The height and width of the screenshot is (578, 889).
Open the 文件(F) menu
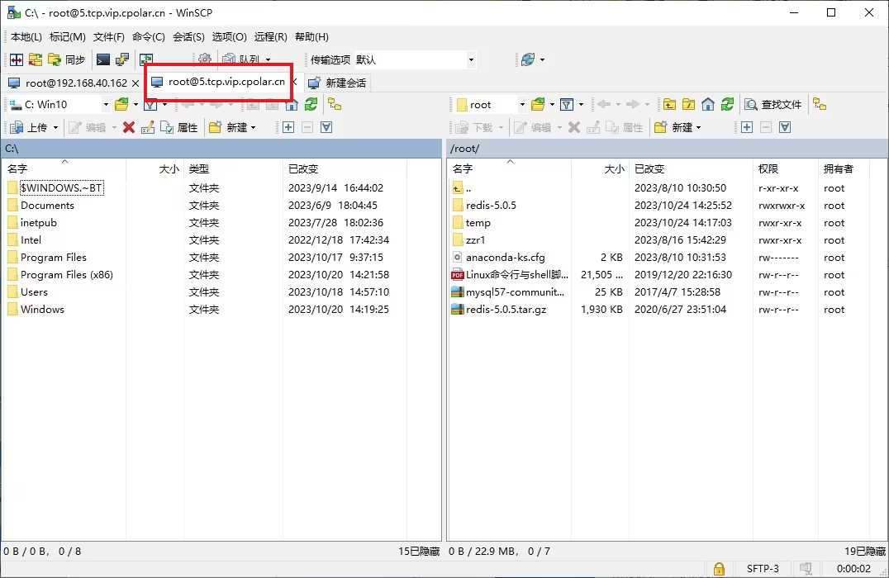[x=109, y=37]
